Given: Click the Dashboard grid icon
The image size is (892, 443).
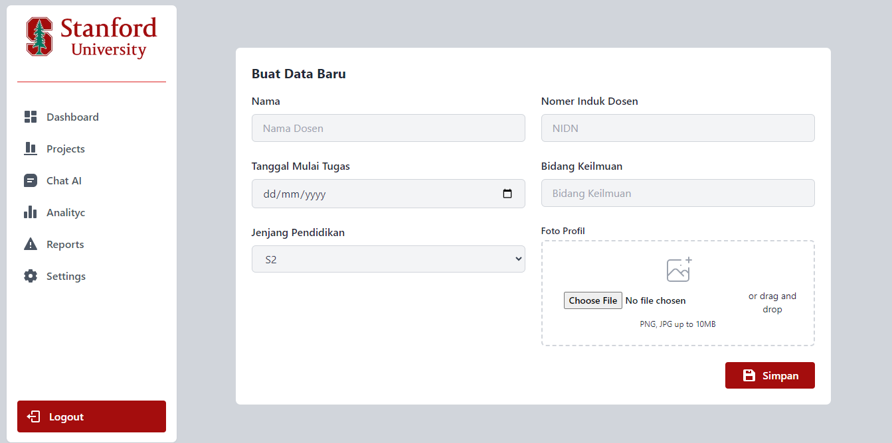Looking at the screenshot, I should point(31,117).
